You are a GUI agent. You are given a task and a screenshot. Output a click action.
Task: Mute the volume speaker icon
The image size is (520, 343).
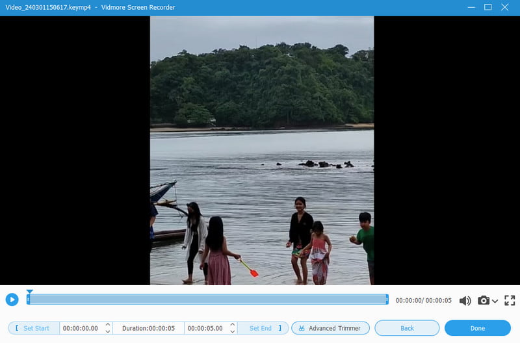[x=465, y=301]
